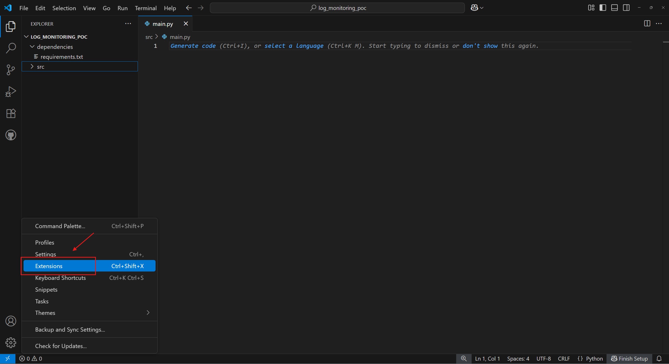Toggle the bottom panel layout button
Screen dimensions: 669x364
point(614,8)
